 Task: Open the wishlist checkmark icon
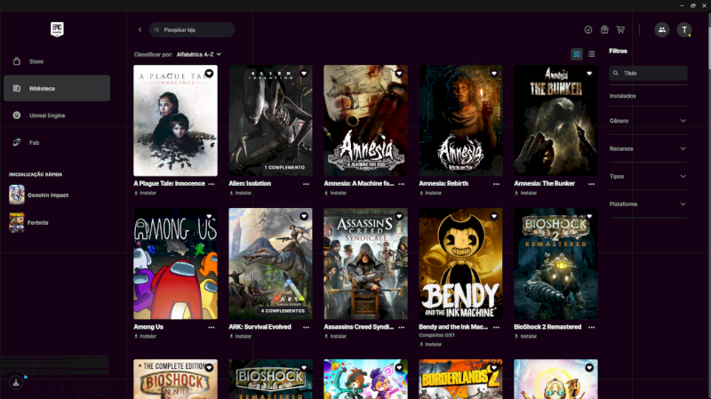(x=588, y=29)
